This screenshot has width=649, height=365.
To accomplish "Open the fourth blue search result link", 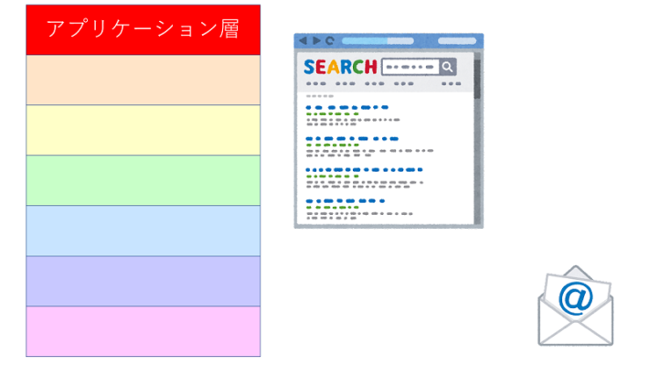I will tap(346, 201).
